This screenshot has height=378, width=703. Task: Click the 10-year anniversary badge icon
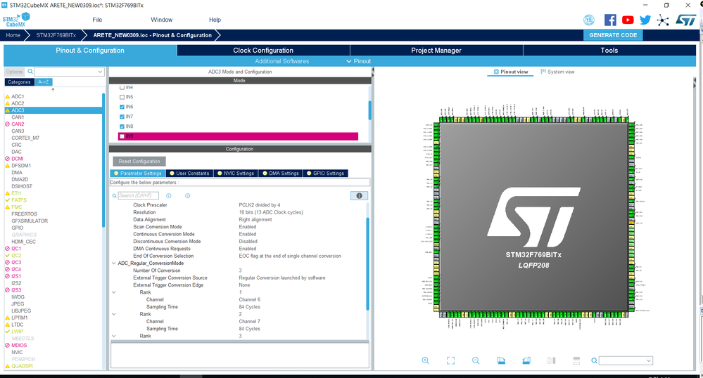pos(589,20)
